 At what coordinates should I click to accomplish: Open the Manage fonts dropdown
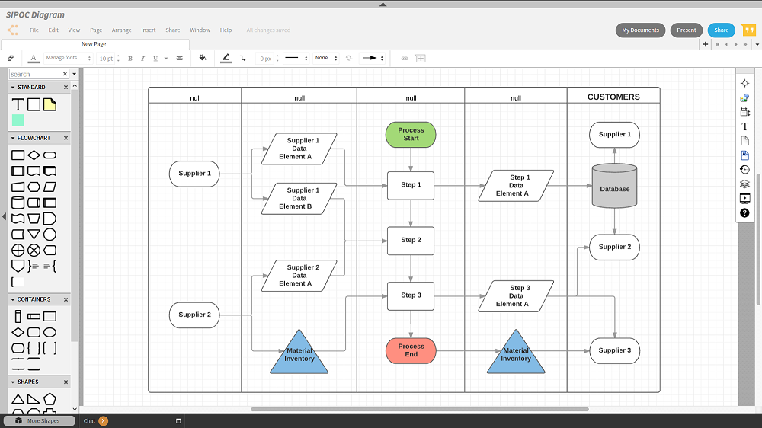pyautogui.click(x=65, y=58)
